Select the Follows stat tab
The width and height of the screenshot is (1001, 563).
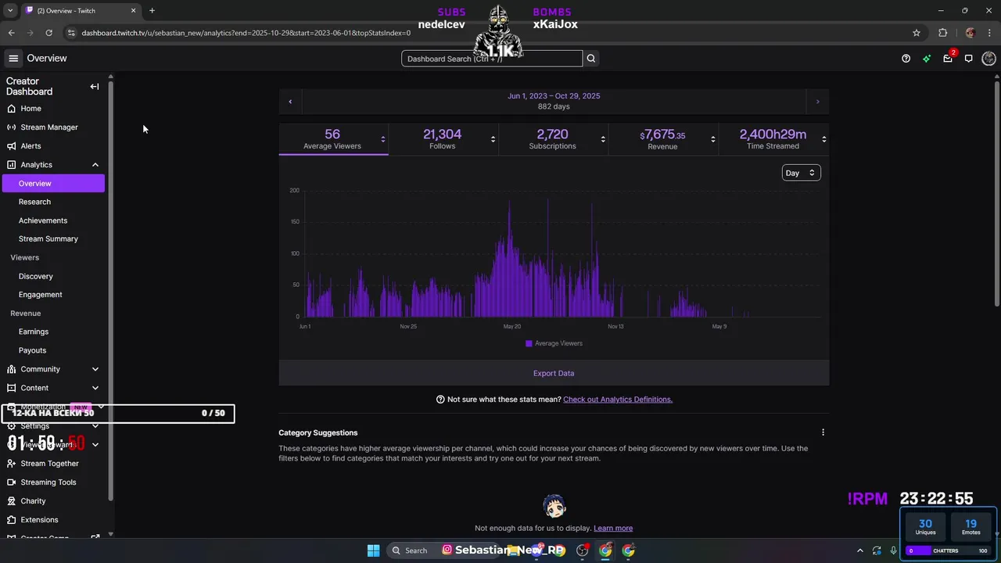(443, 139)
